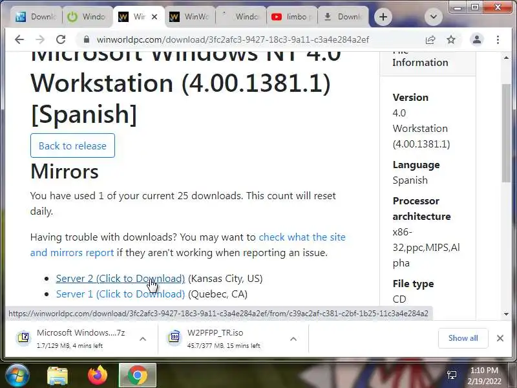Switch to the WinWo tab
Viewport: 517px width, 388px height.
(189, 17)
